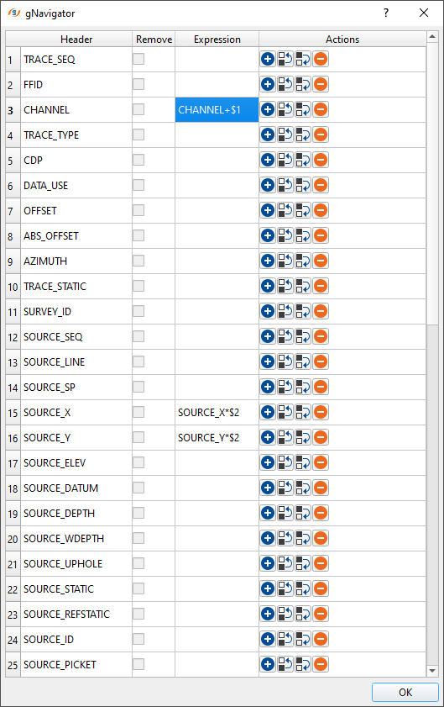Click the Header column title

coord(76,40)
